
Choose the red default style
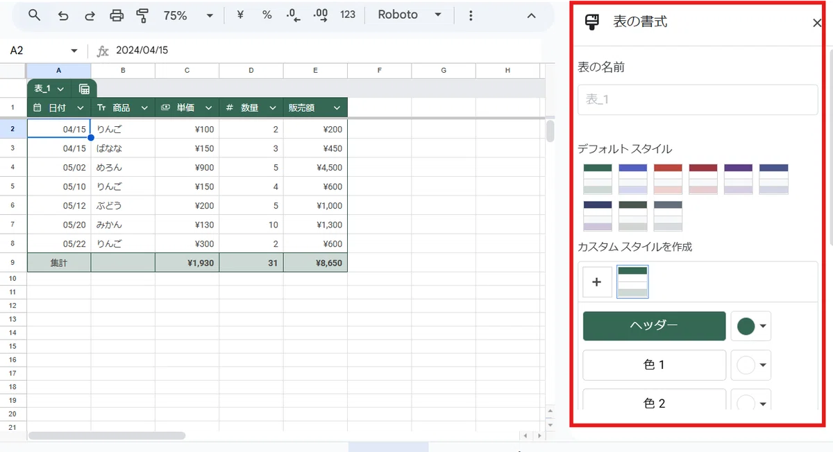[668, 180]
